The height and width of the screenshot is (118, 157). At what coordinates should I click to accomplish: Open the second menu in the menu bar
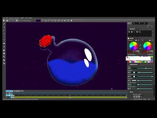coord(7,18)
